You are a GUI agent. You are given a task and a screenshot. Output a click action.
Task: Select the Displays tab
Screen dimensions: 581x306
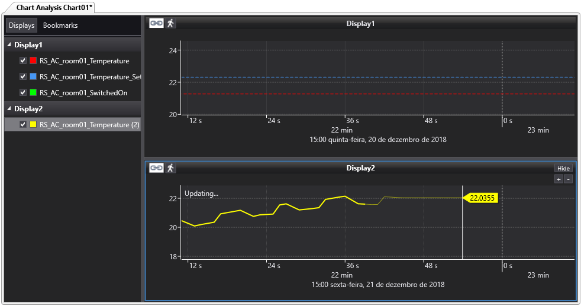point(21,25)
